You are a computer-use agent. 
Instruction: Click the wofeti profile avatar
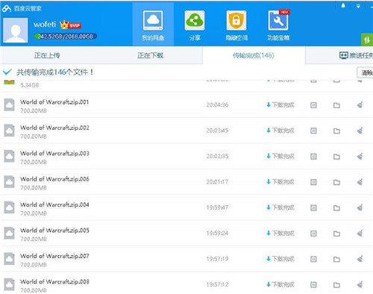(x=16, y=31)
